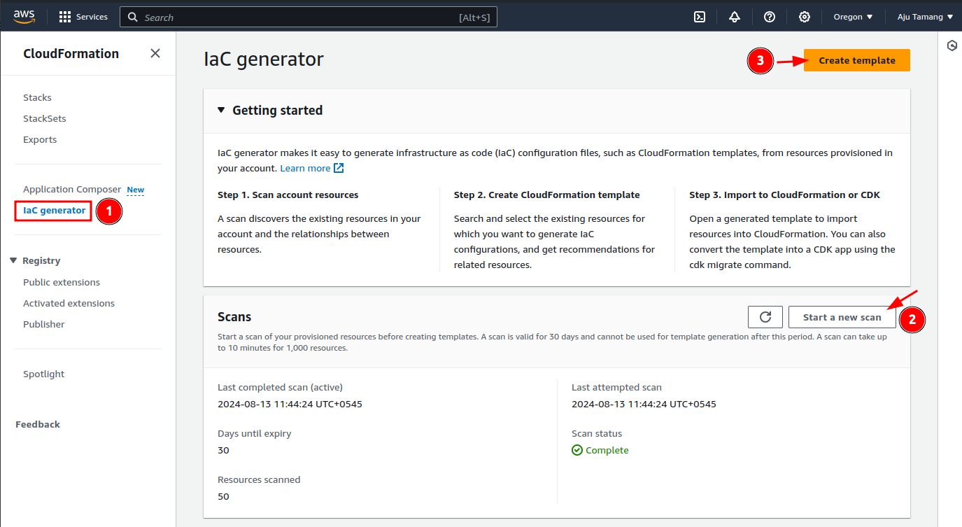Open the notifications bell
This screenshot has height=527, width=962.
734,17
